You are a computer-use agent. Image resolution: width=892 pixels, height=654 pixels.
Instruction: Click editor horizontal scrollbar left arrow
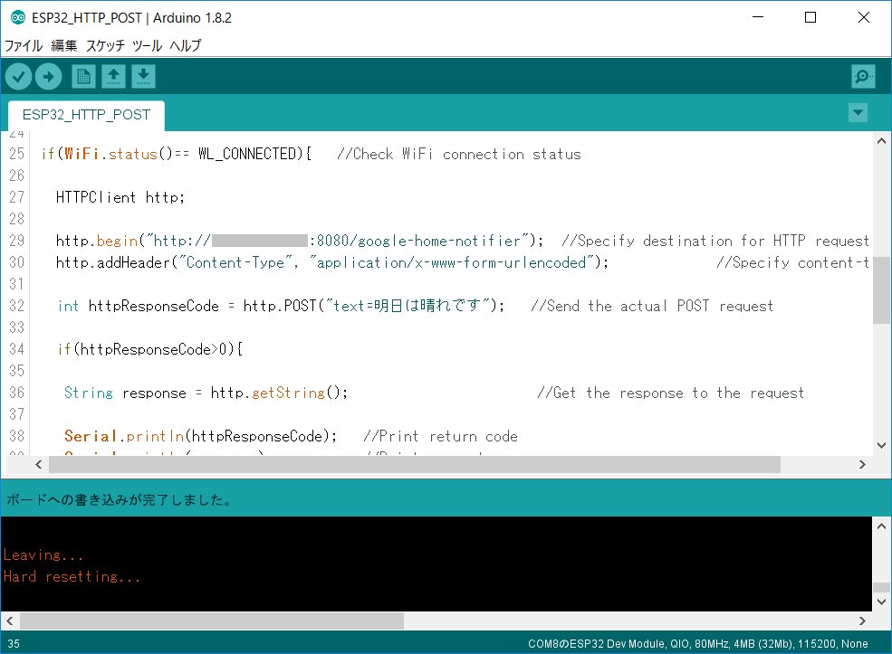click(x=38, y=465)
